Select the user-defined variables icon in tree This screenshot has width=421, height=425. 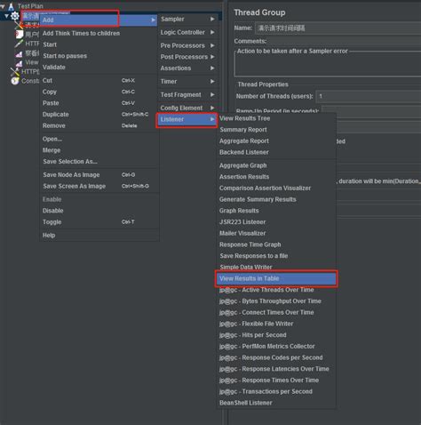[x=20, y=34]
